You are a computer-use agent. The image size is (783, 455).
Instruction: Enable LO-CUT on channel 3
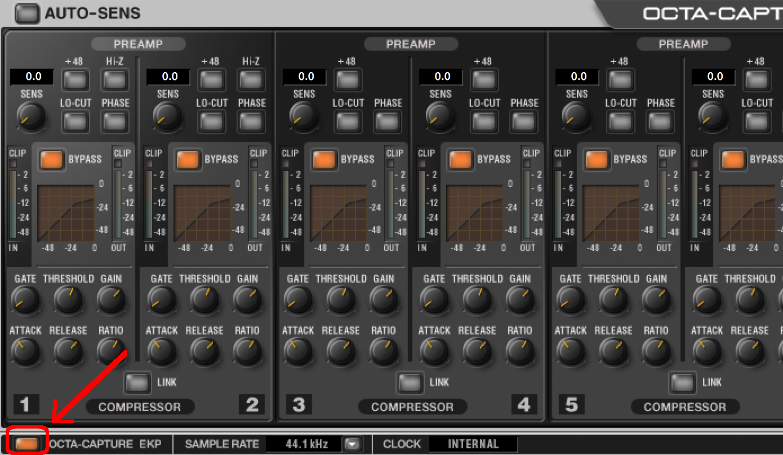pyautogui.click(x=348, y=121)
